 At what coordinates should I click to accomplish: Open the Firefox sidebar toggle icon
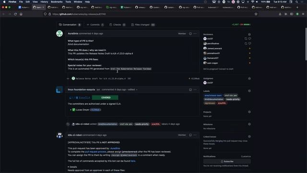tap(292, 14)
